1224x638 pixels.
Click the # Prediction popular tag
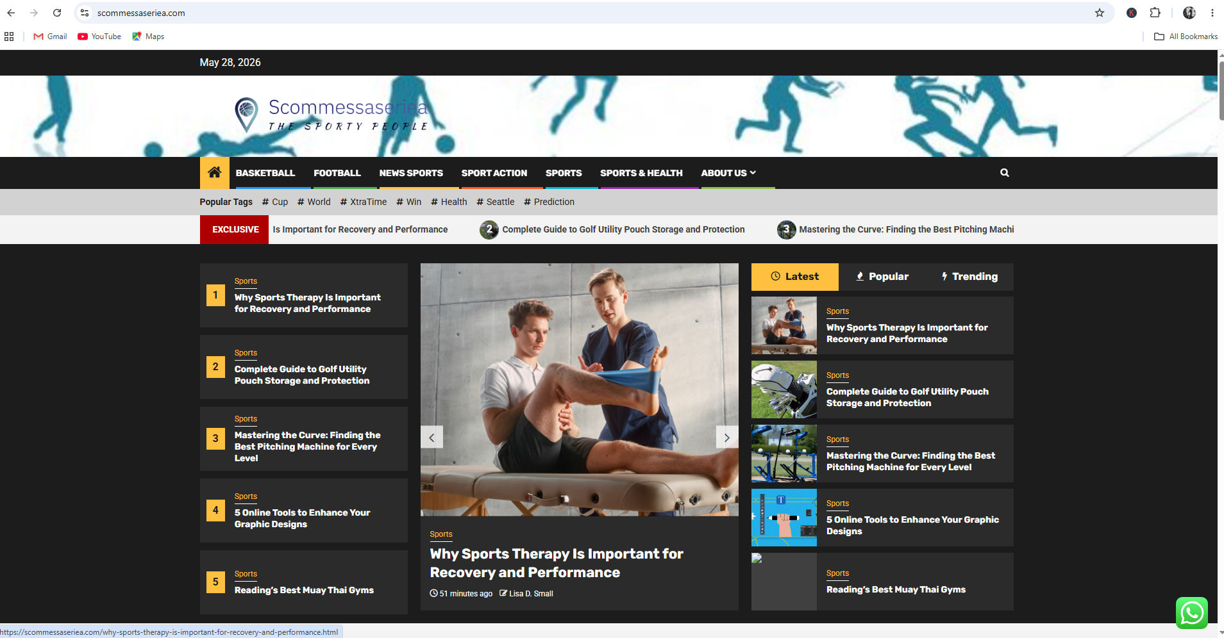point(549,202)
